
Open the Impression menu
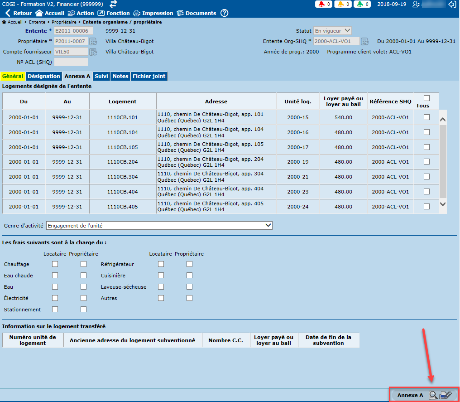coord(153,13)
